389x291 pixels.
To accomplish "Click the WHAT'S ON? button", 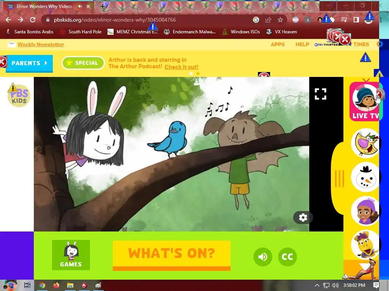I will (172, 256).
